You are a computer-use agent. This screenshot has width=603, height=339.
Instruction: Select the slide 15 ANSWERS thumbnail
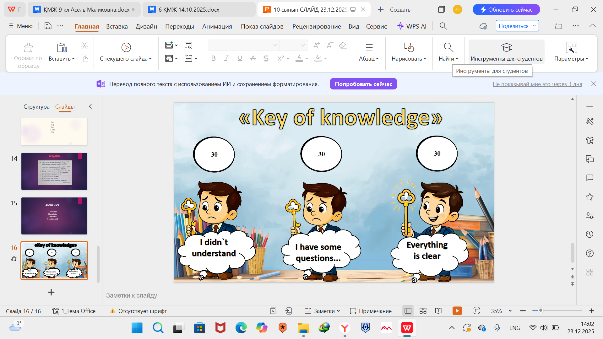click(54, 216)
